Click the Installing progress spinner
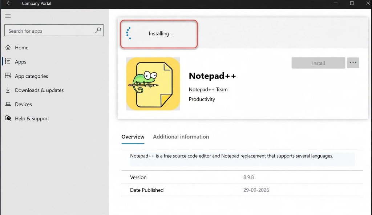This screenshot has width=372, height=215. [129, 33]
